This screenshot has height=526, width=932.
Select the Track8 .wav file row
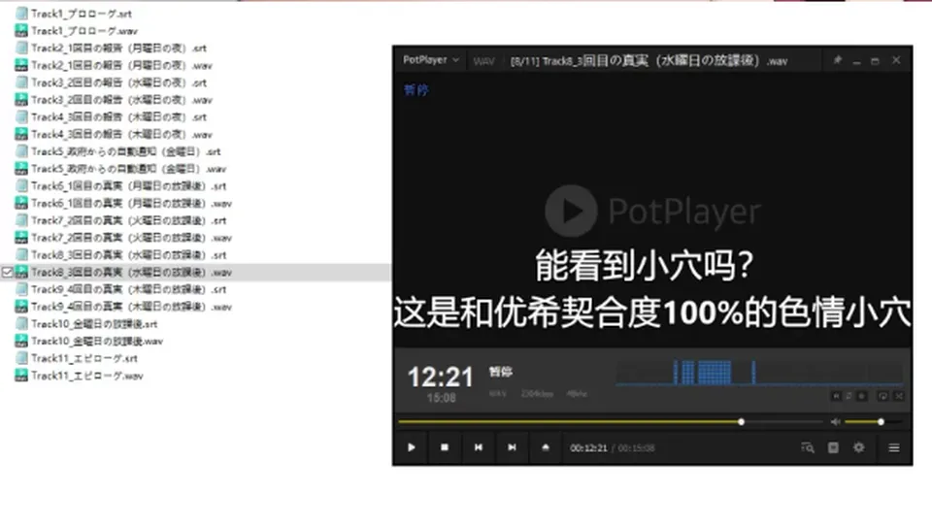click(195, 272)
